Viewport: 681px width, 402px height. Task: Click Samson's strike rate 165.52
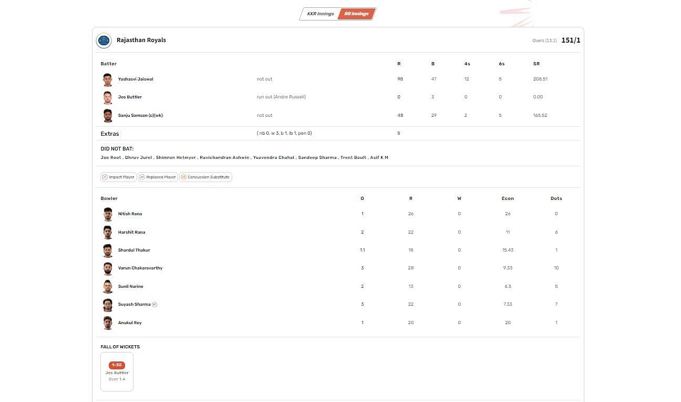[540, 115]
